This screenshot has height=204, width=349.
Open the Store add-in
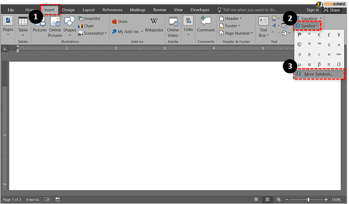(x=120, y=21)
